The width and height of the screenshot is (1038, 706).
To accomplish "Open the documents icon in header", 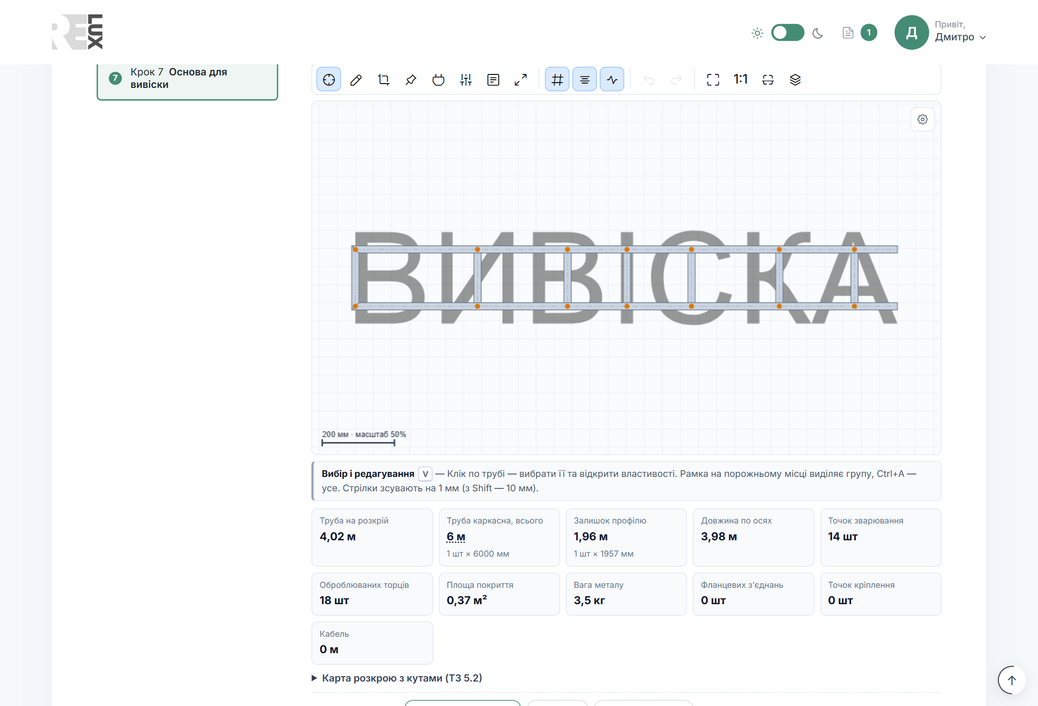I will click(x=848, y=33).
